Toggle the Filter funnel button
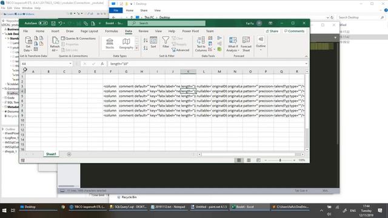Image resolution: width=388 pixels, height=218 pixels. [166, 42]
